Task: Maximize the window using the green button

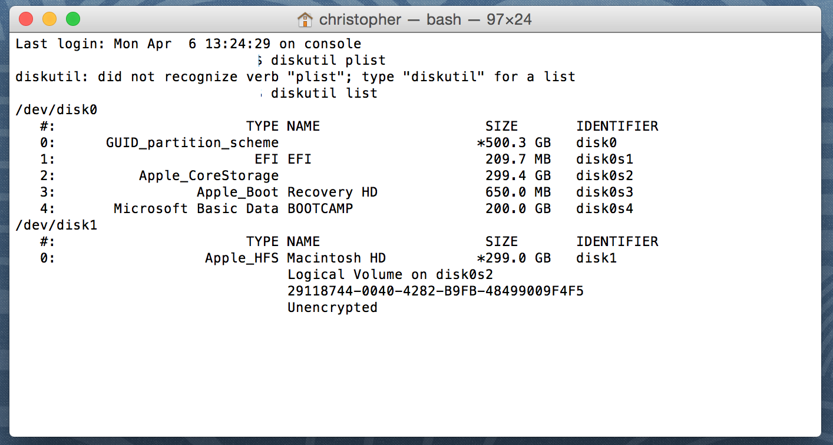Action: click(73, 19)
